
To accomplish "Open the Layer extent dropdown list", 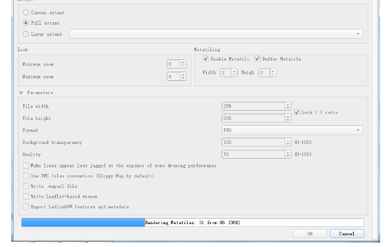I will (216, 34).
